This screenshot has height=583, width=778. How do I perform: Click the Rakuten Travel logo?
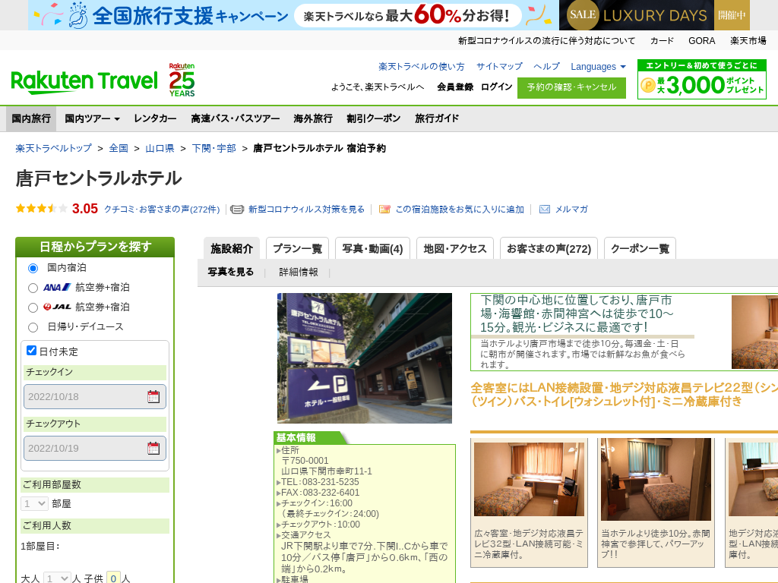84,82
